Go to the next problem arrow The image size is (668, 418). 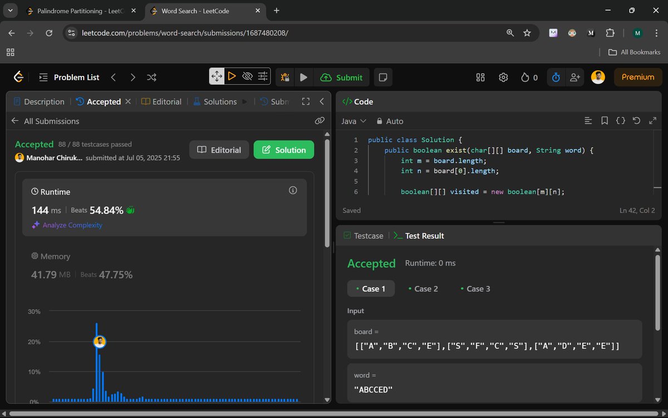(132, 77)
